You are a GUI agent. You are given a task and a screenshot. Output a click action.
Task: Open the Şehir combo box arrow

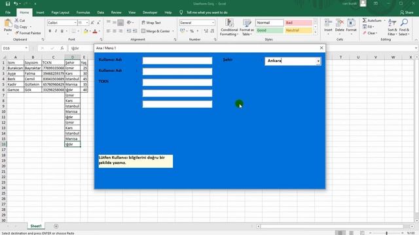[318, 61]
